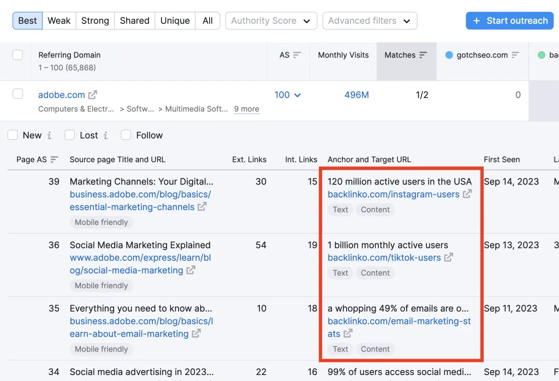Open backlinko.com/instagram-users target link
The height and width of the screenshot is (381, 559).
tap(394, 194)
